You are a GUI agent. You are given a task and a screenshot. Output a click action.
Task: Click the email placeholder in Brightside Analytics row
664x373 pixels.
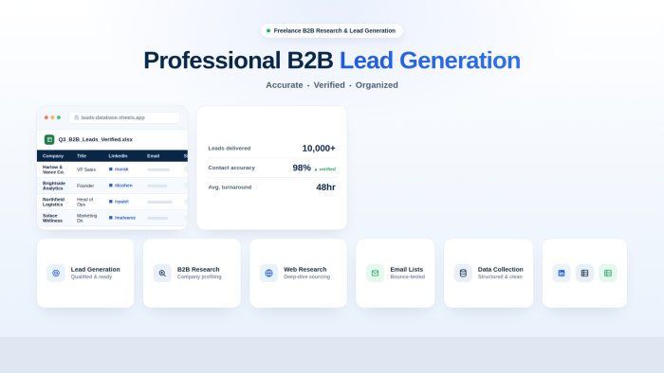pos(157,186)
